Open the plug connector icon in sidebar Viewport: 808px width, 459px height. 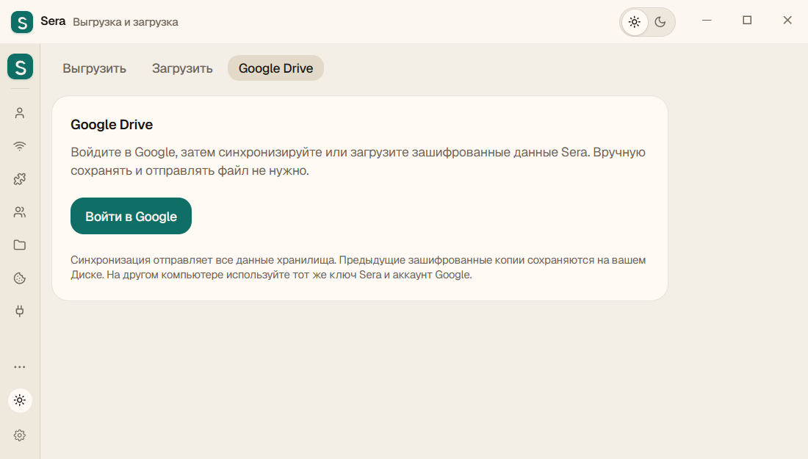pyautogui.click(x=20, y=311)
